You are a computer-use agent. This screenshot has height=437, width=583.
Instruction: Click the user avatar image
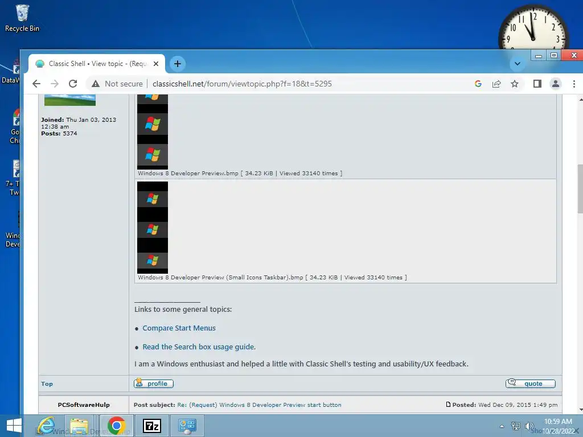70,100
